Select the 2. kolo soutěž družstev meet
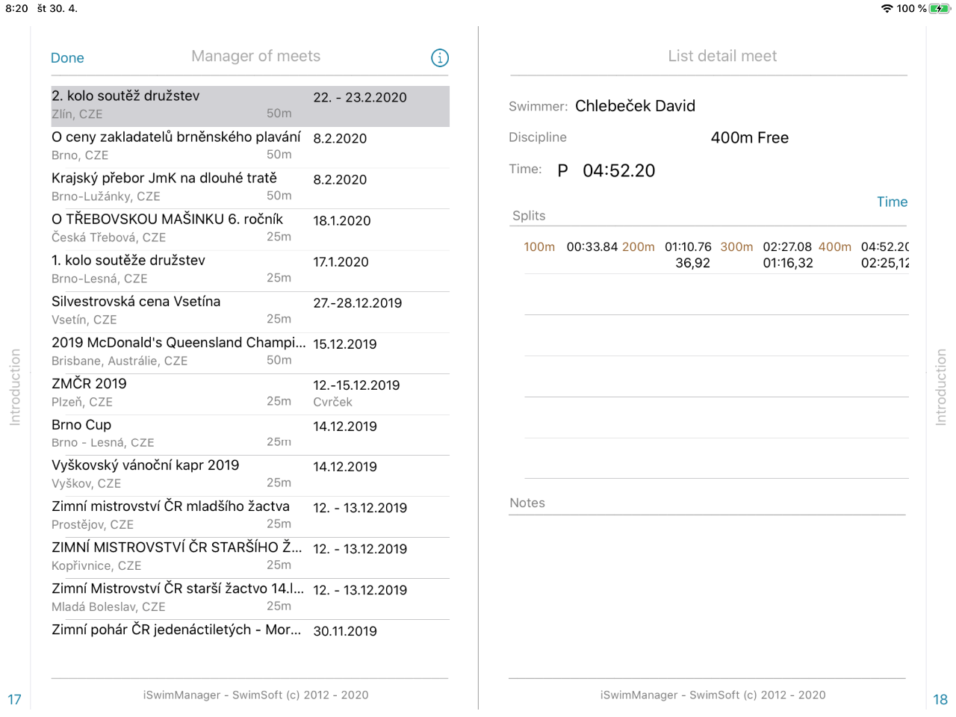Viewport: 956px width, 717px height. coord(249,105)
